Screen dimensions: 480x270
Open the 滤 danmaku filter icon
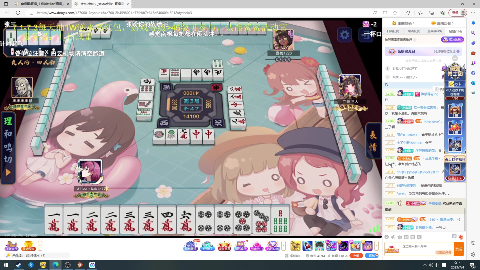tap(454, 236)
